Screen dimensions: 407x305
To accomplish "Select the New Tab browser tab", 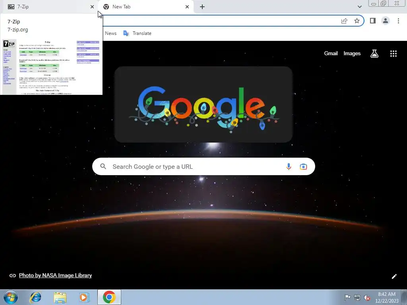I will [x=146, y=7].
